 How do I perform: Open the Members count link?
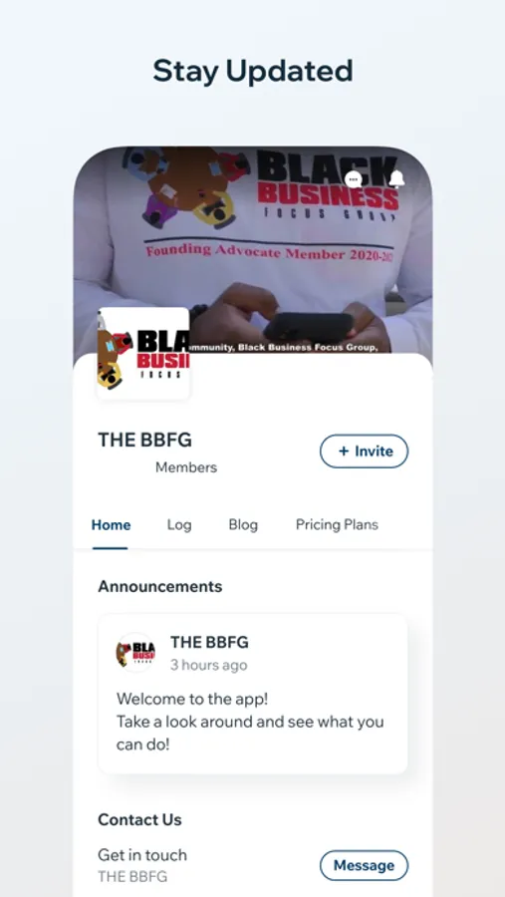tap(186, 467)
